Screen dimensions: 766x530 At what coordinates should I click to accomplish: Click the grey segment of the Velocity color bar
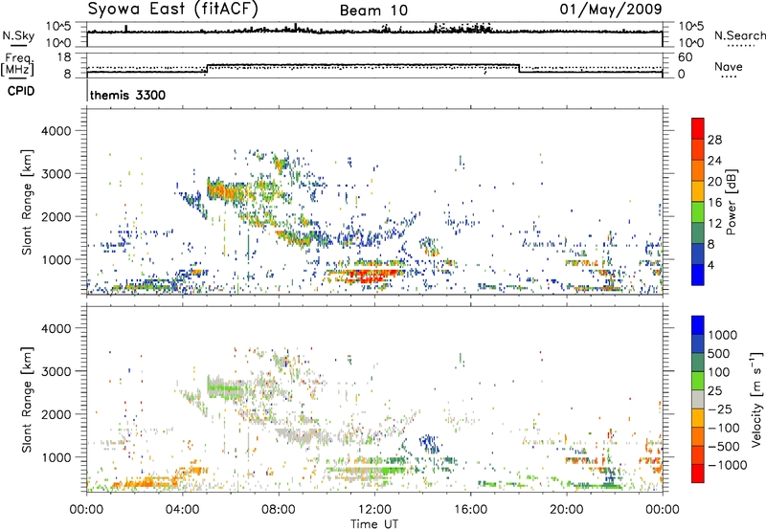pyautogui.click(x=698, y=400)
